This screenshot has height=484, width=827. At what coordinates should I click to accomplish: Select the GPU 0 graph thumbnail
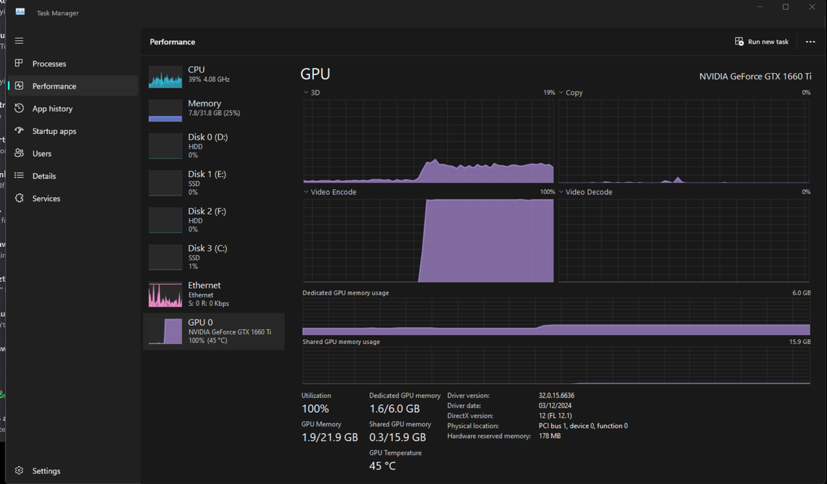coord(165,331)
